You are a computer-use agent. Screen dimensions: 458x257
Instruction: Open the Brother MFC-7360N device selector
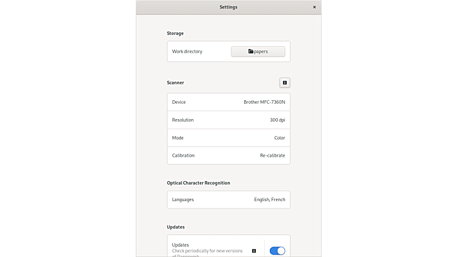click(264, 102)
